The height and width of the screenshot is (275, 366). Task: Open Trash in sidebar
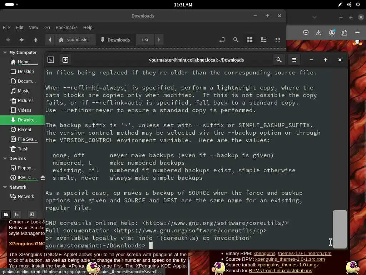click(22, 149)
